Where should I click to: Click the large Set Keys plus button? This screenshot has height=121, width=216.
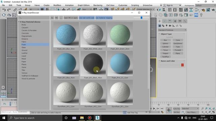tap(169, 110)
